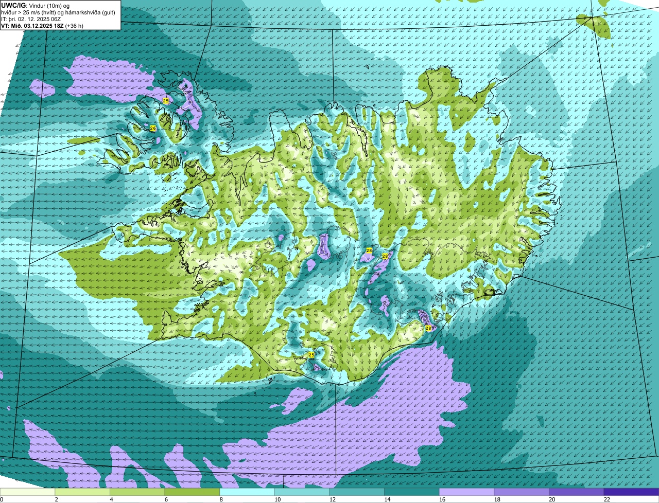Click the olive green 6–8 m/s legend swatch
The image size is (659, 503).
point(193,492)
